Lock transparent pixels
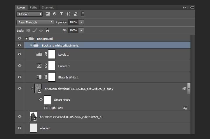Screen dimensions: 210x139 (x=28, y=30)
